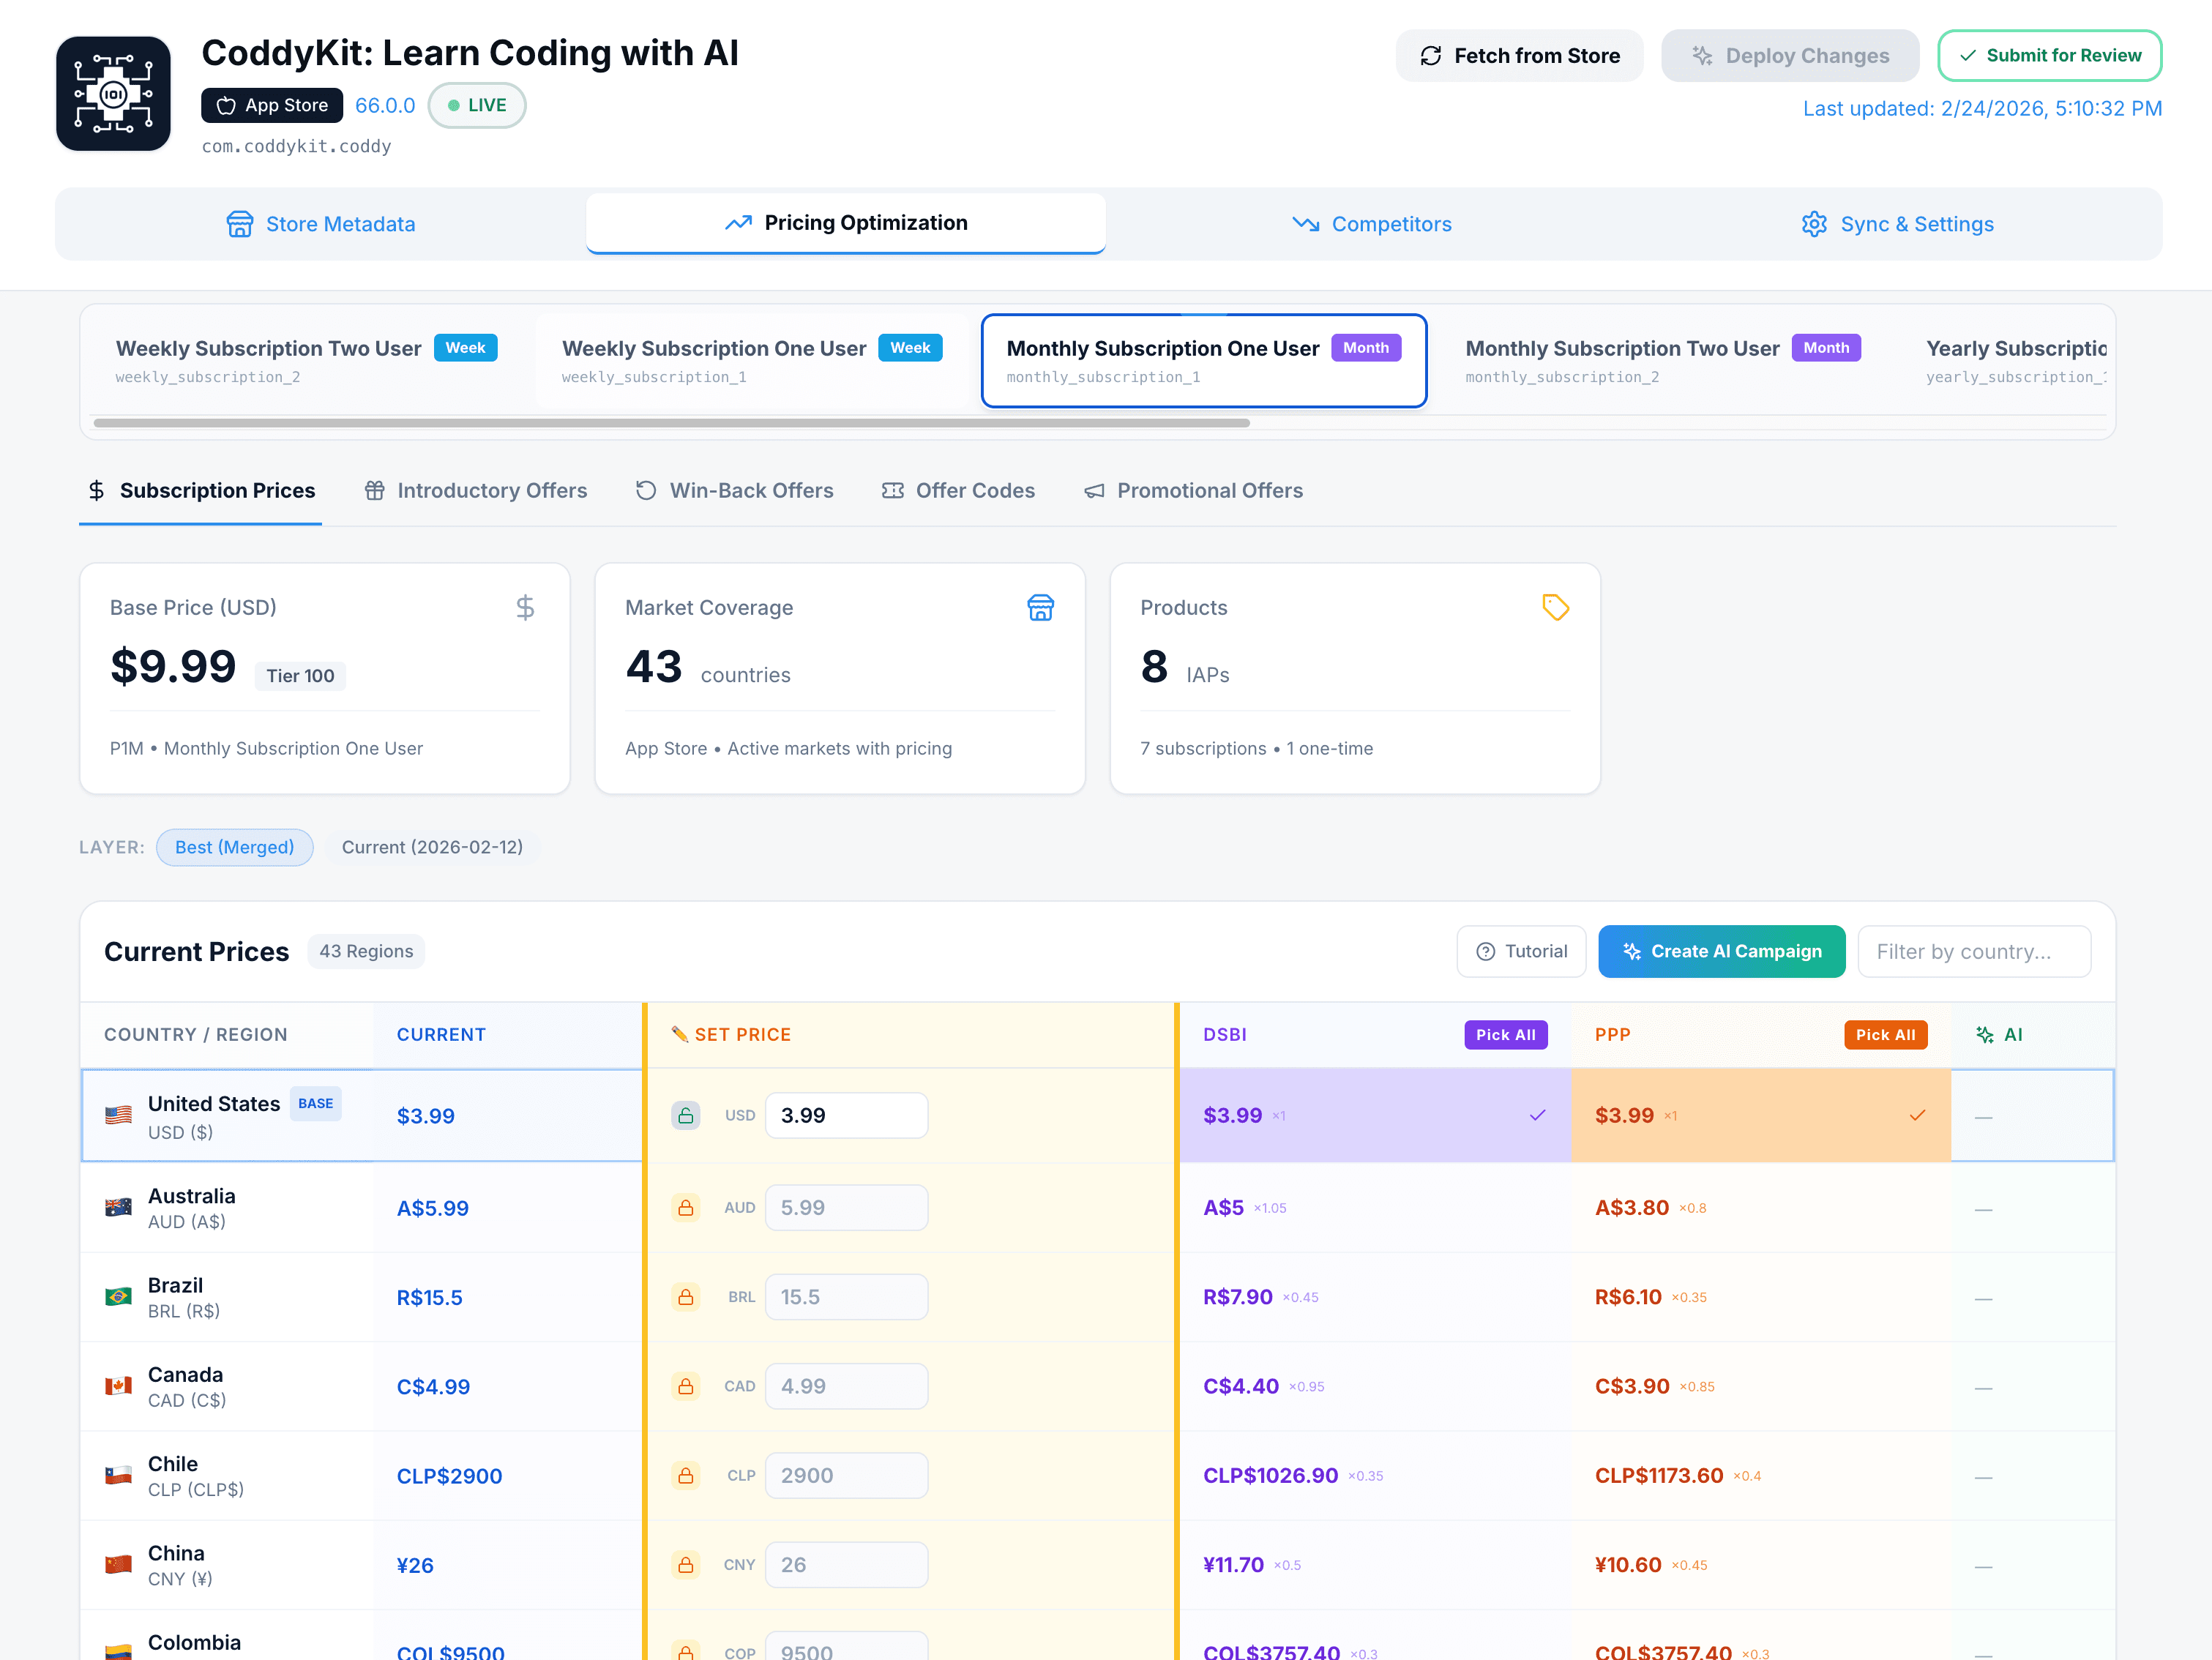Viewport: 2212px width, 1660px height.
Task: Click the Create AI Campaign button
Action: click(x=1721, y=951)
